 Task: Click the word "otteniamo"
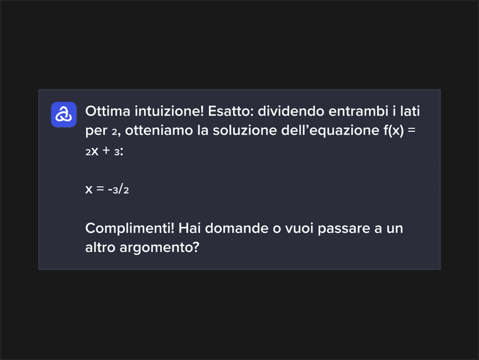[159, 131]
